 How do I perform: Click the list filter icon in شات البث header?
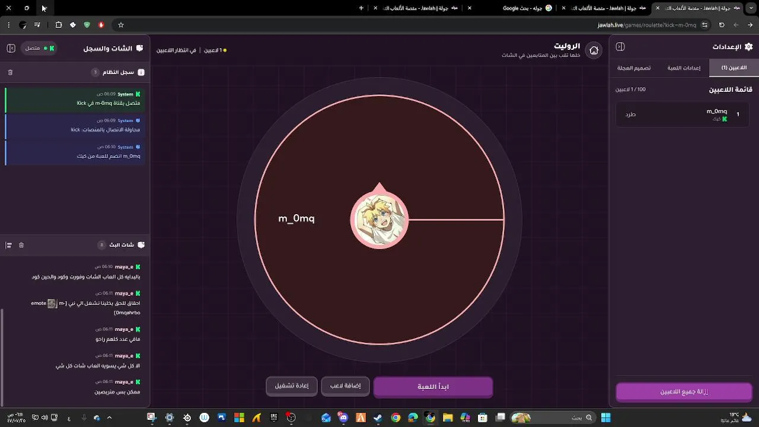pyautogui.click(x=9, y=245)
